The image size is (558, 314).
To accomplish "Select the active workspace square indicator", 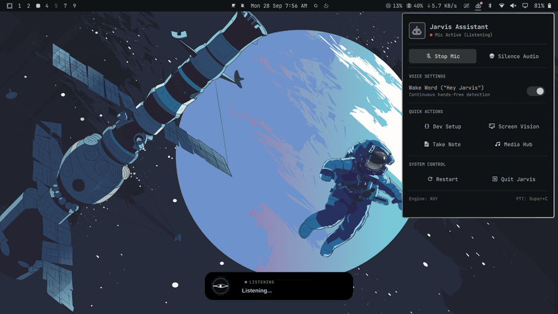I will pos(38,5).
